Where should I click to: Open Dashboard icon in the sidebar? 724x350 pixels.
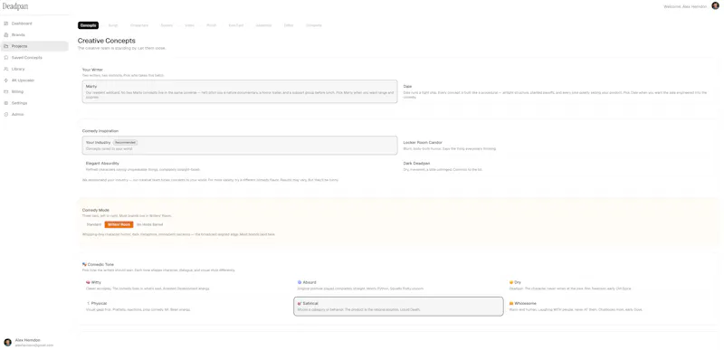click(6, 24)
